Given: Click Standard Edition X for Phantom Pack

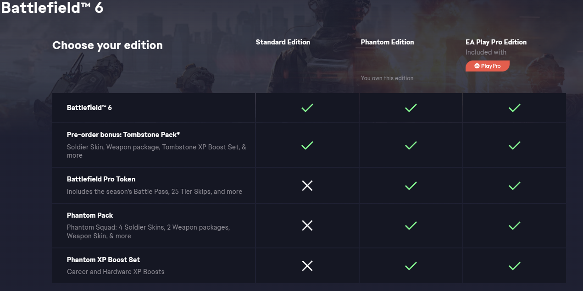Looking at the screenshot, I should [307, 225].
